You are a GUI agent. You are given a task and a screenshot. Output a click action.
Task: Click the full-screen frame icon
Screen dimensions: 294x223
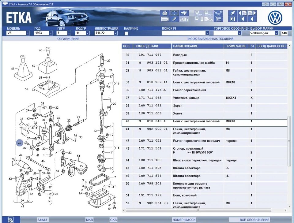[174, 13]
